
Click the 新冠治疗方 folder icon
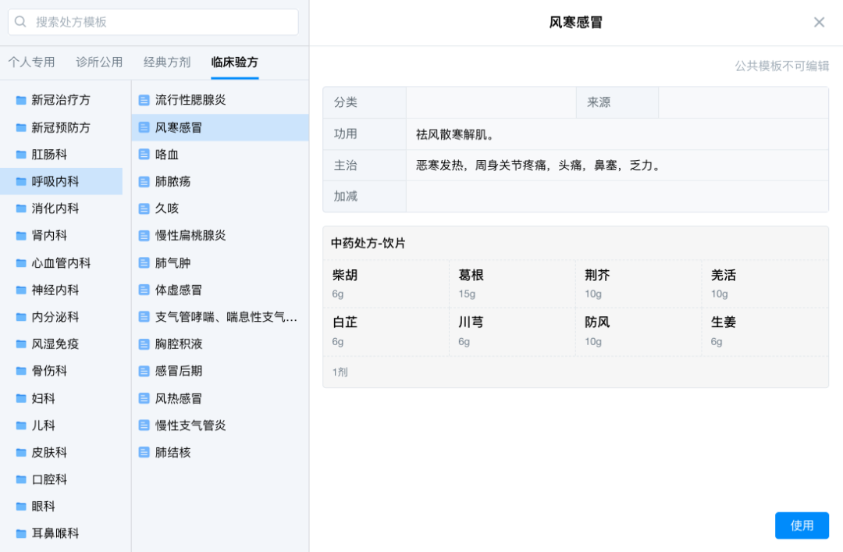point(21,100)
